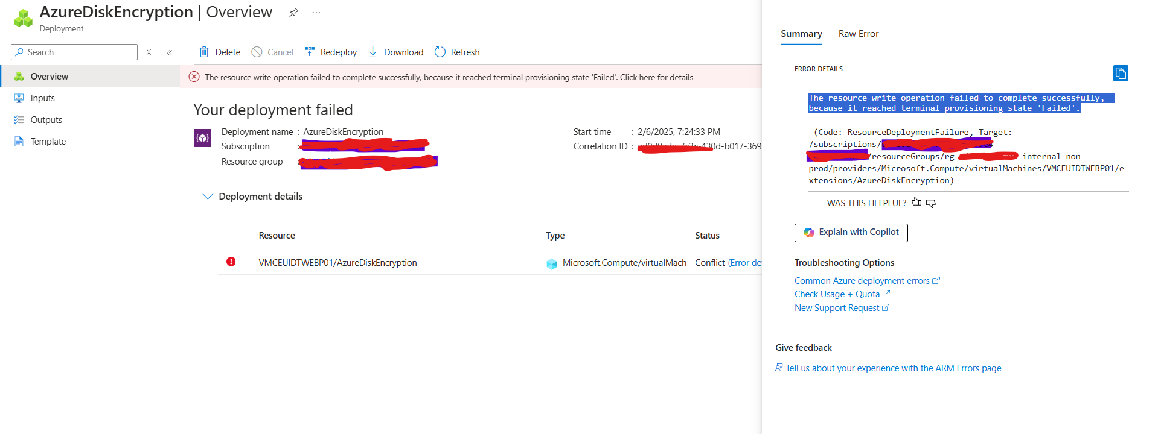Click the start time value 2/6/2025, 7:24:33 PM
This screenshot has width=1158, height=434.
pos(679,132)
